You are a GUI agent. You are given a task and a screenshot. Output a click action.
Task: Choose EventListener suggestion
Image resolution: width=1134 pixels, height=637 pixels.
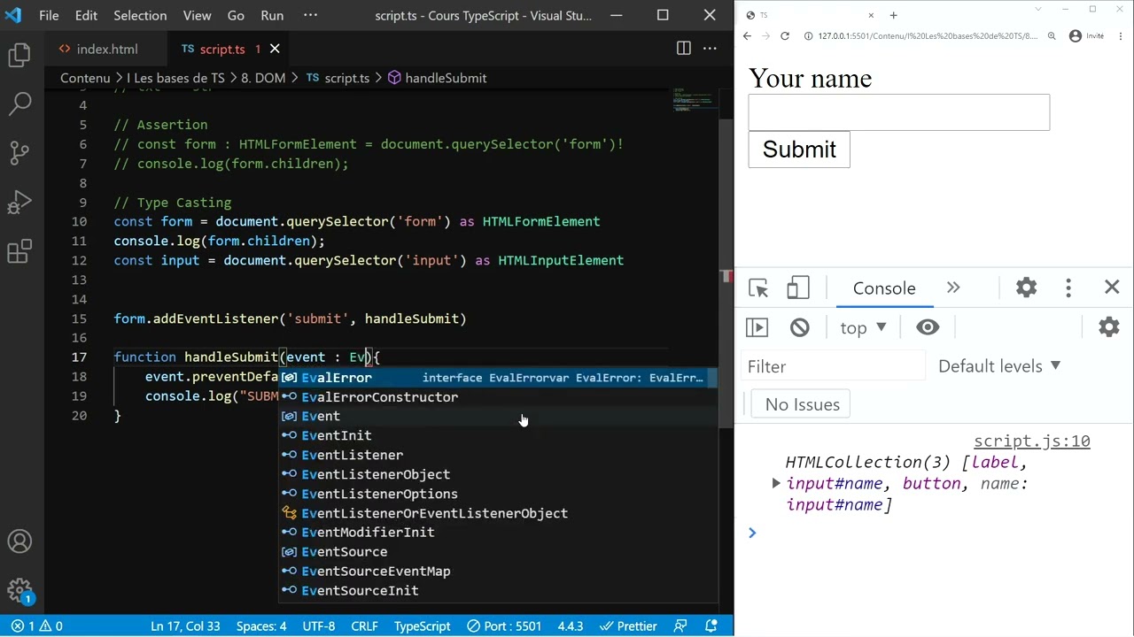tap(498, 455)
